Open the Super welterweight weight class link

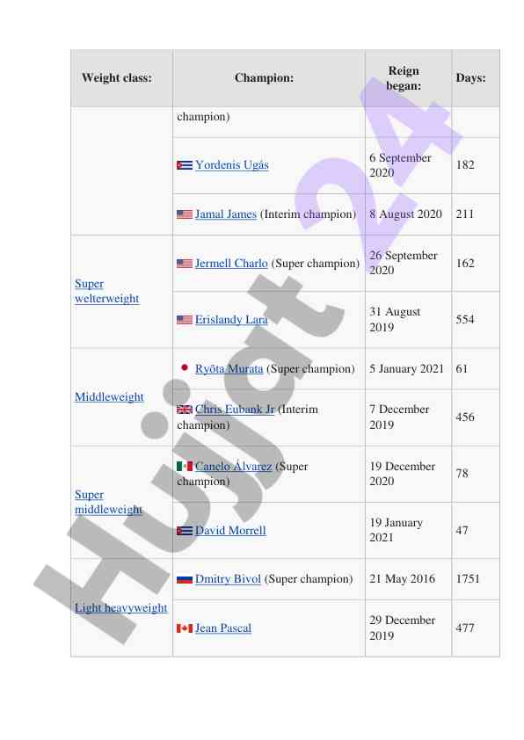(106, 291)
